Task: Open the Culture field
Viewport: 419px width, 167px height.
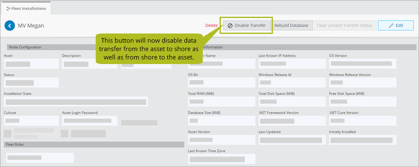Action: point(31,121)
